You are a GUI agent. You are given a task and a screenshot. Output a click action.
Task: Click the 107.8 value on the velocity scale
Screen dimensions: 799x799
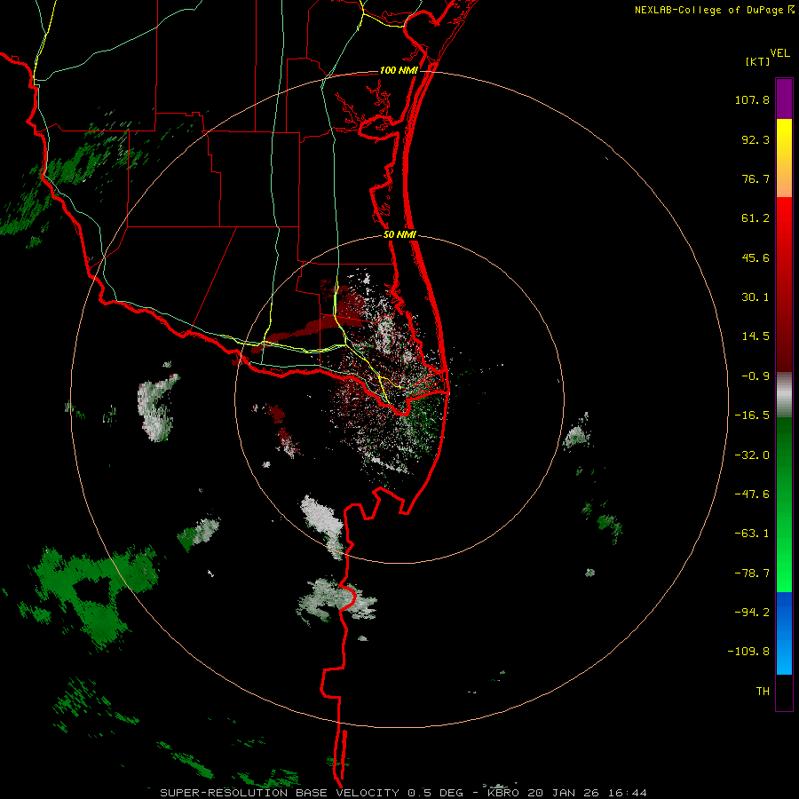click(752, 99)
